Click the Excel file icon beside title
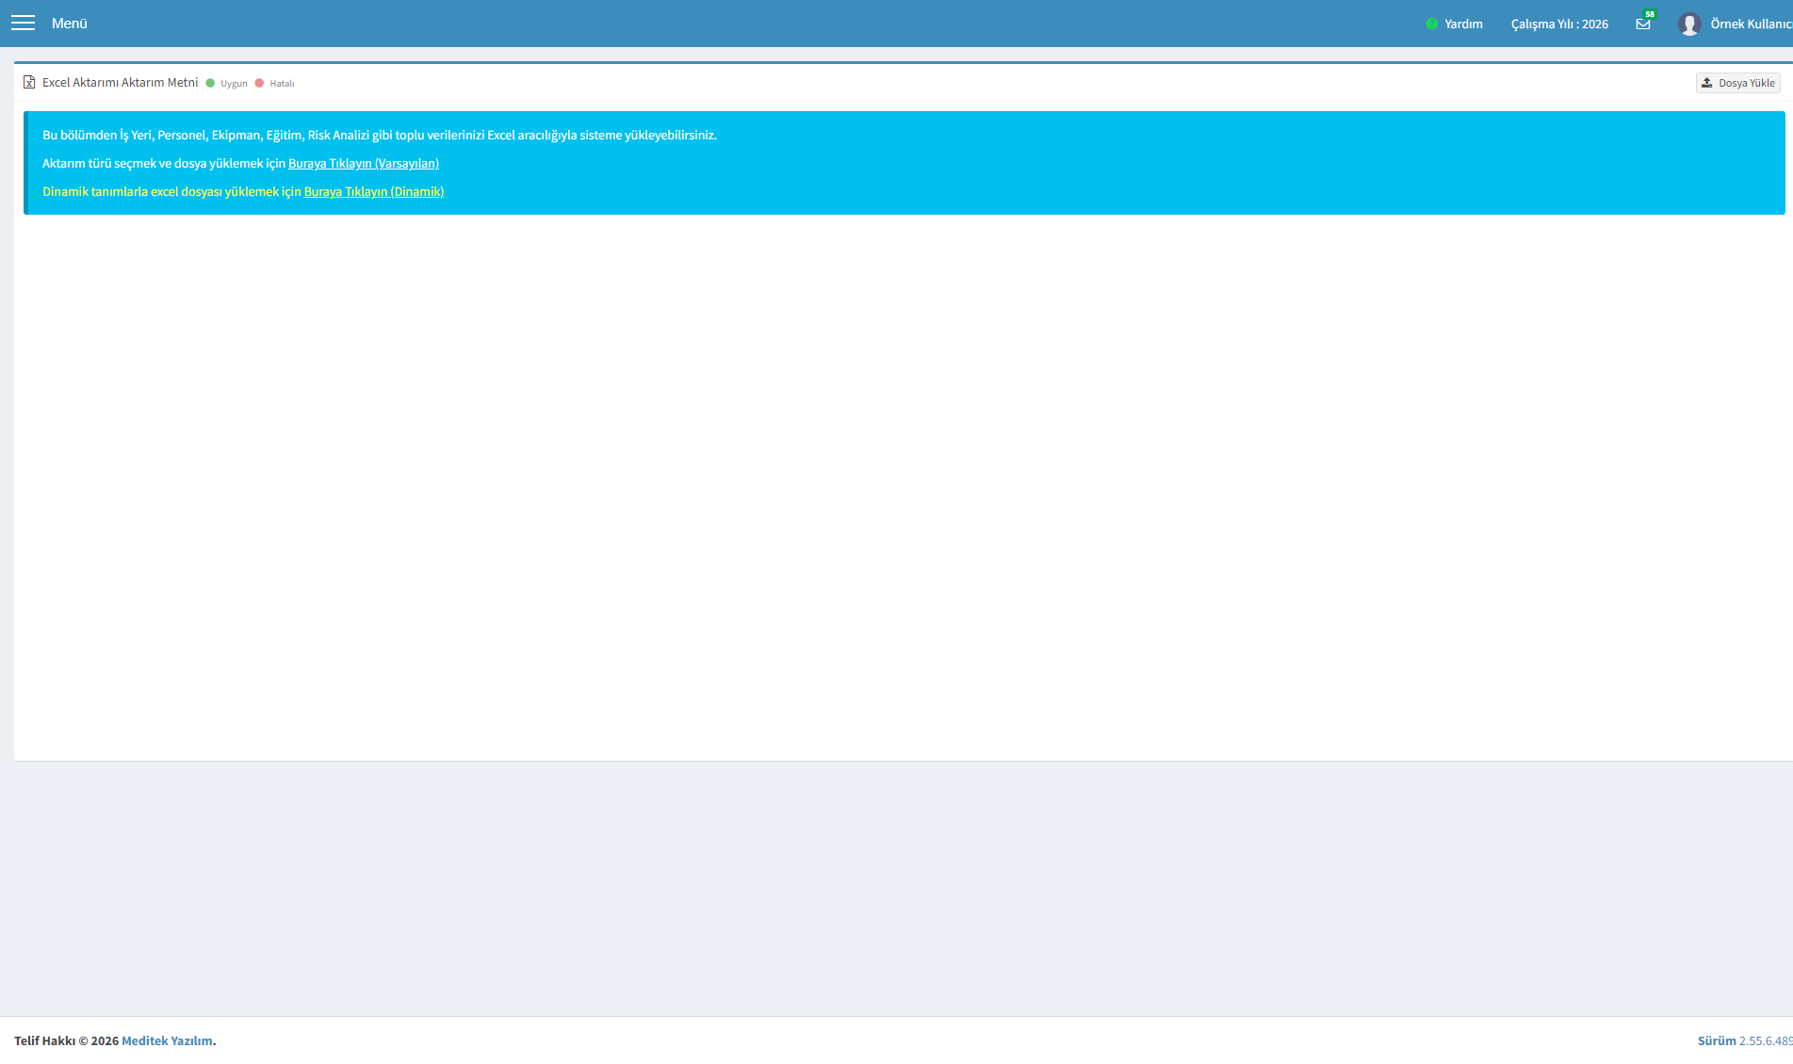This screenshot has height=1064, width=1793. 29,82
